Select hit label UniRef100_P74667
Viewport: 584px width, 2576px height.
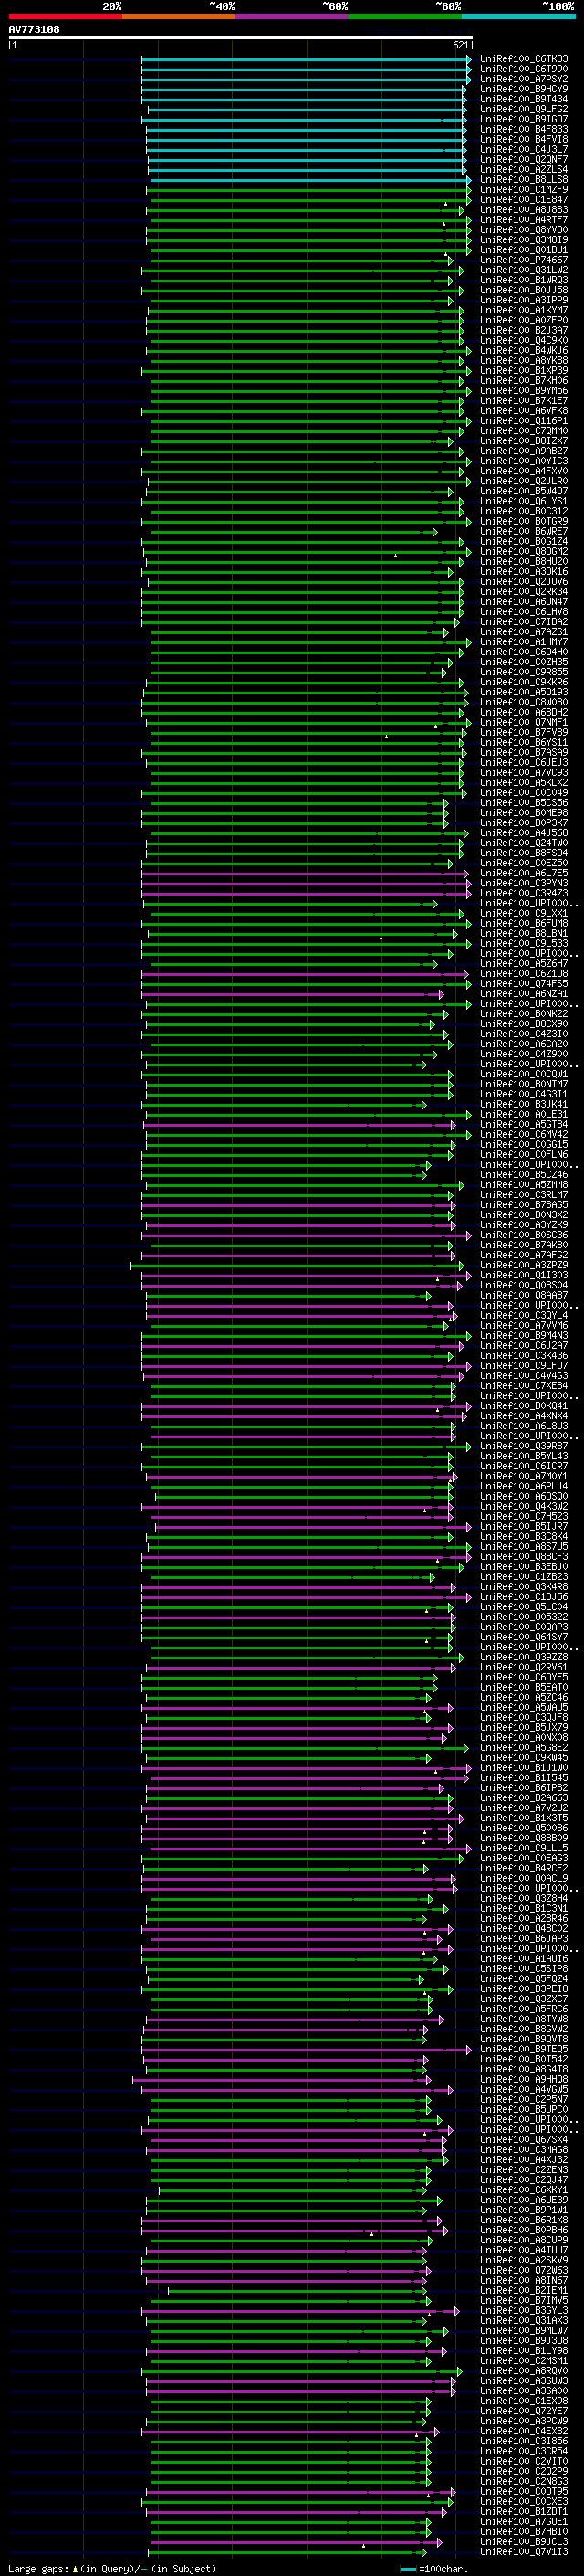coord(523,260)
